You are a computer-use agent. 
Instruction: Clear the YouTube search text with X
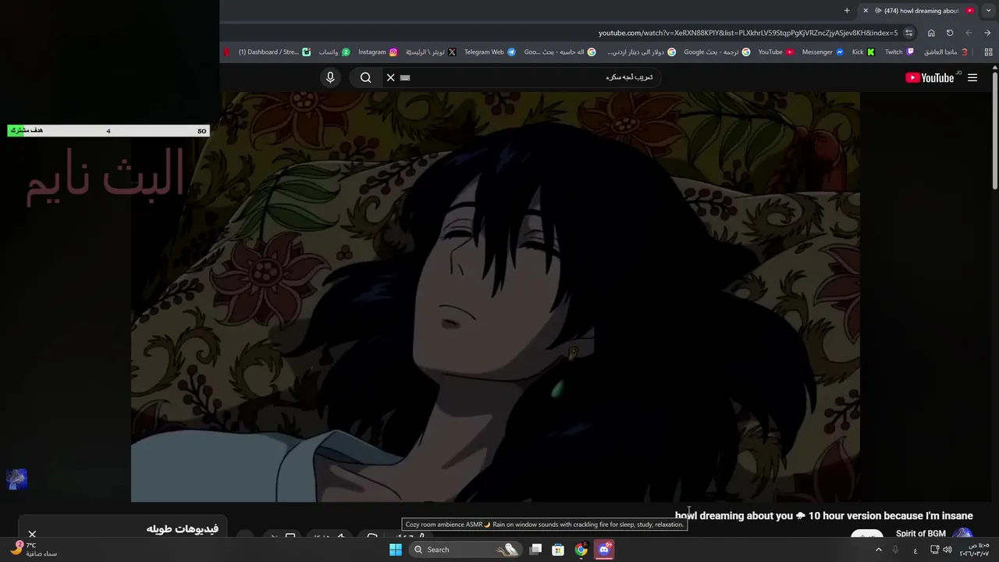pyautogui.click(x=391, y=77)
